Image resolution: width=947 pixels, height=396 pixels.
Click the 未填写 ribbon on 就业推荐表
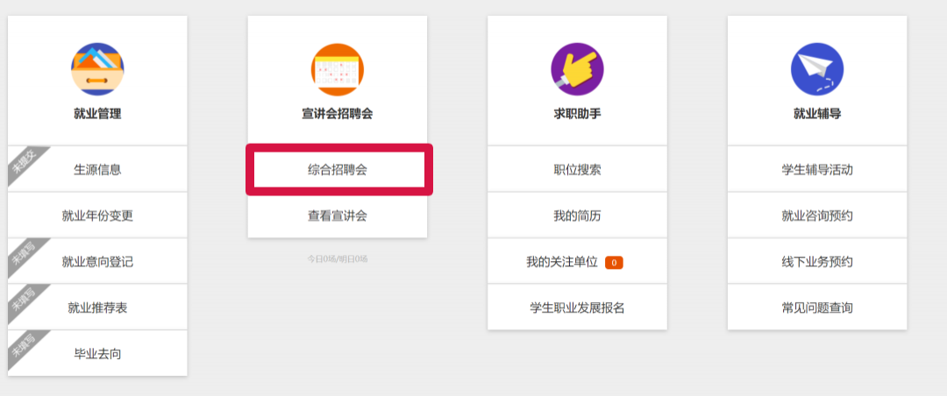tap(25, 301)
